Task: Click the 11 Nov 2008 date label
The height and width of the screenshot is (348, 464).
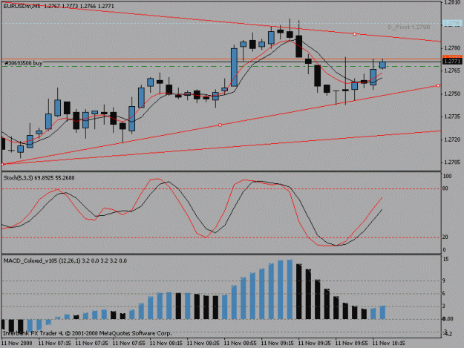Action: point(16,344)
